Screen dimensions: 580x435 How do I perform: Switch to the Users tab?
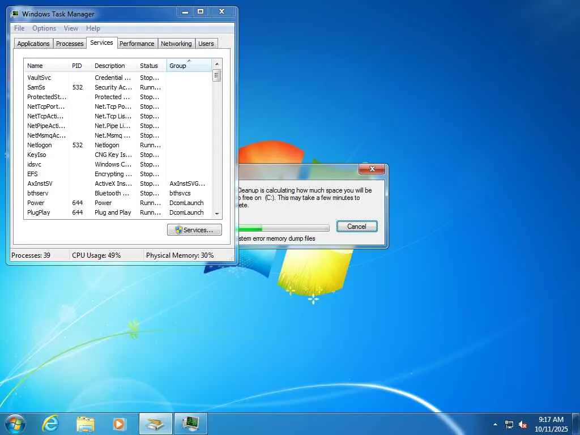206,44
